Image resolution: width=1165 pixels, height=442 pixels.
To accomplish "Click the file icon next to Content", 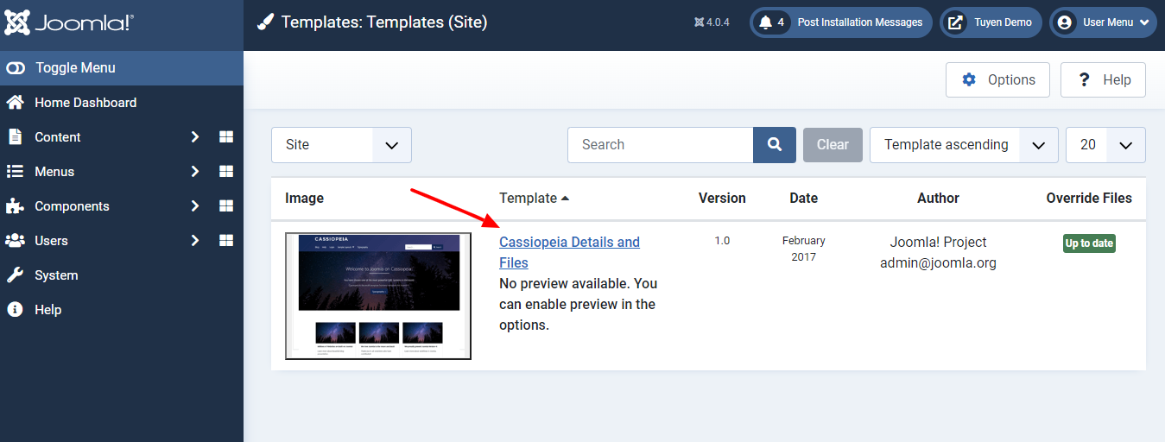I will pos(15,136).
